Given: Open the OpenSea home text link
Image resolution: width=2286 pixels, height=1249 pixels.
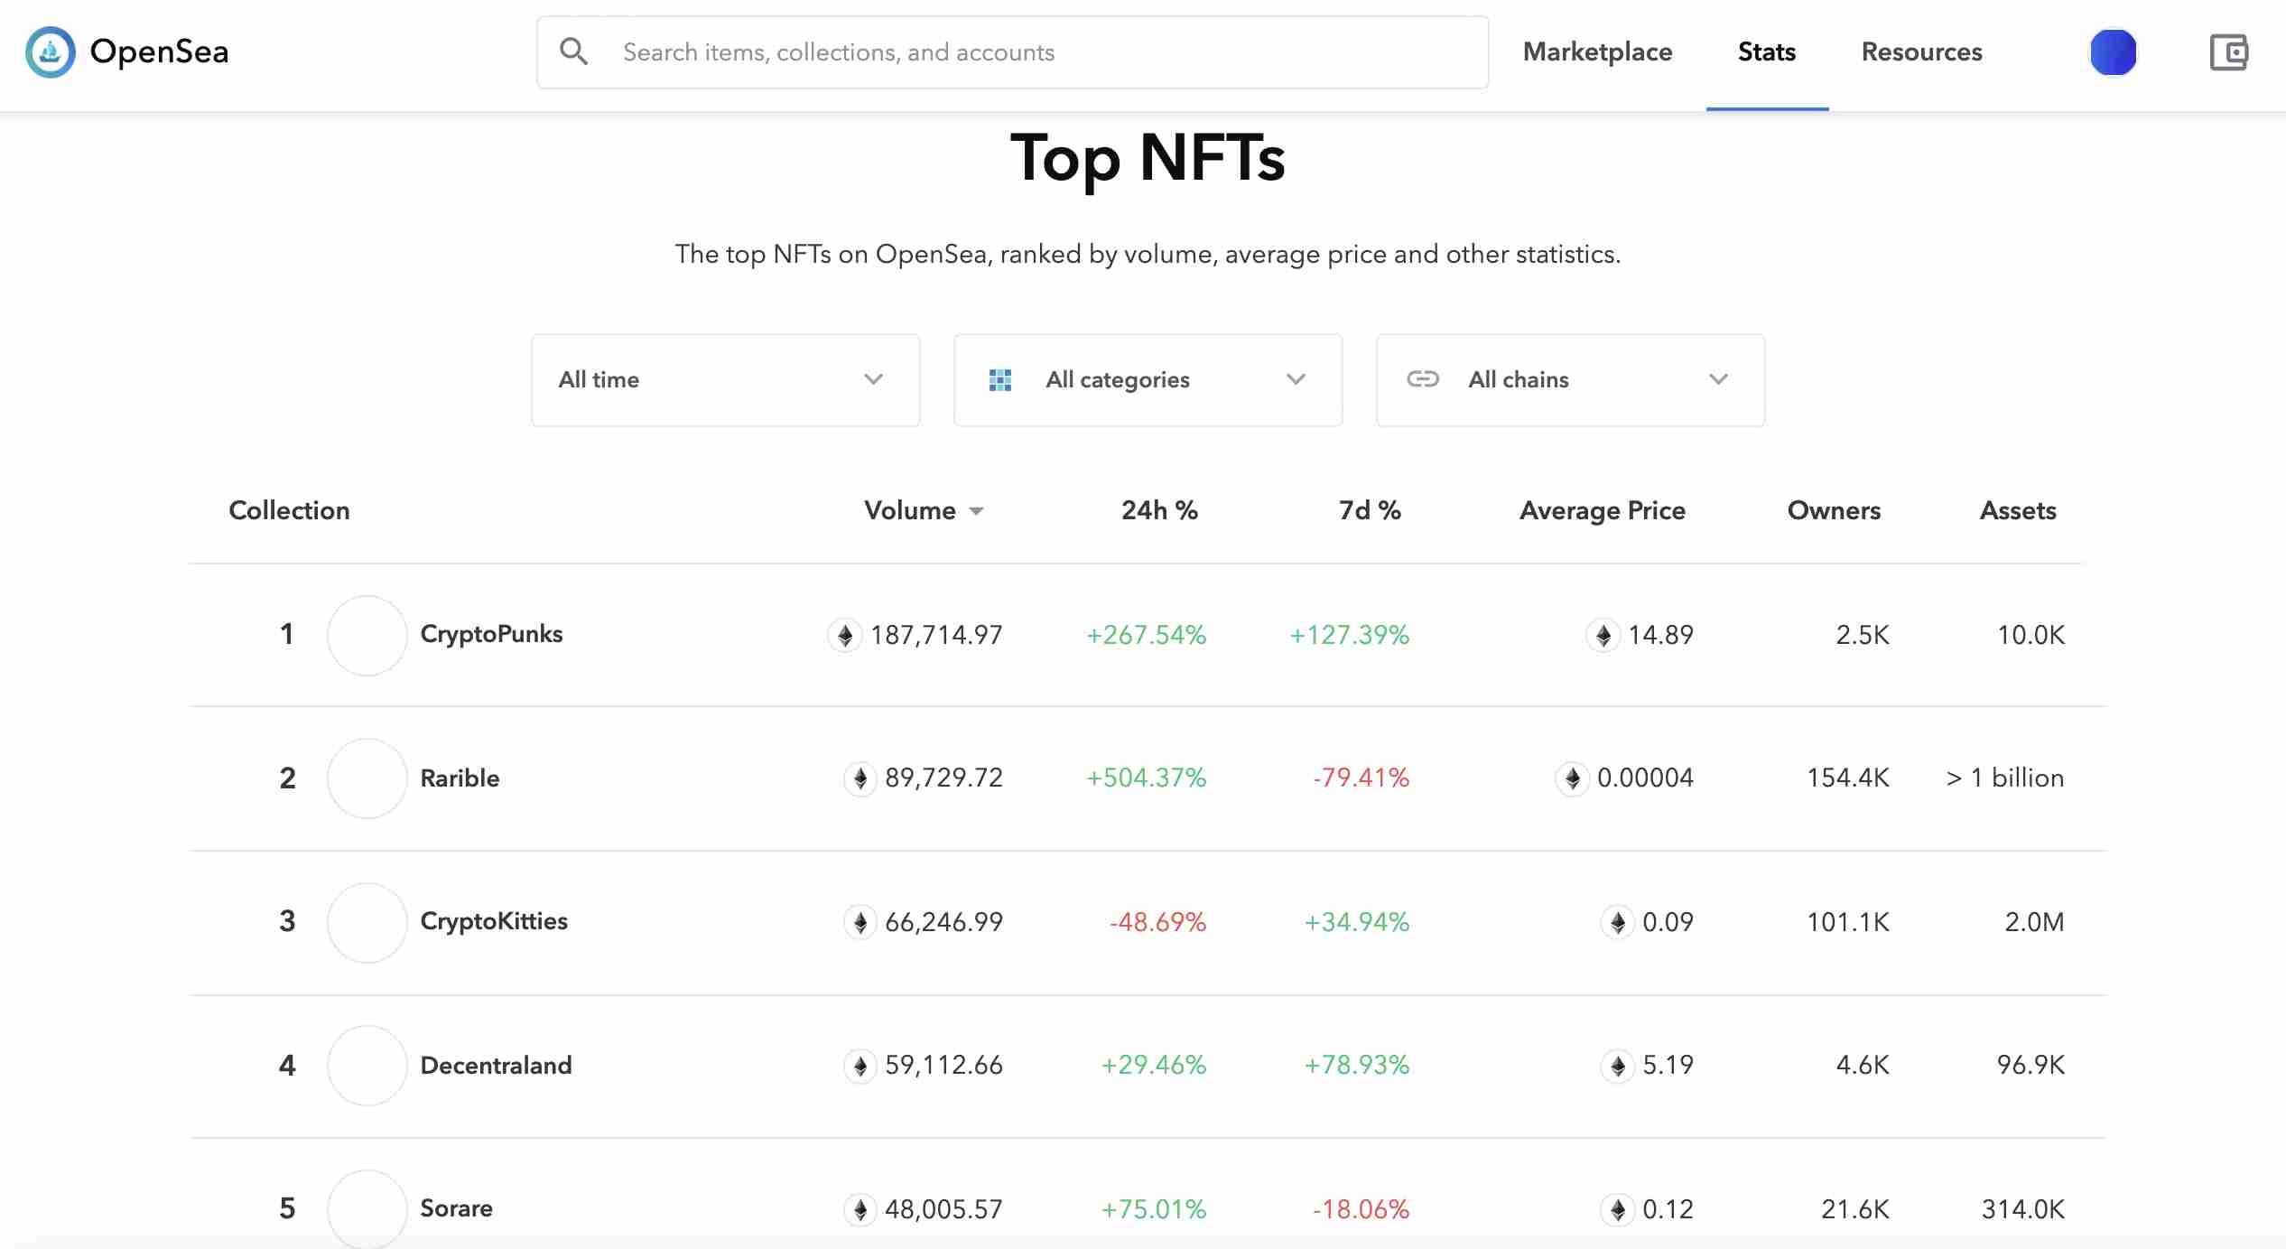Looking at the screenshot, I should [159, 52].
